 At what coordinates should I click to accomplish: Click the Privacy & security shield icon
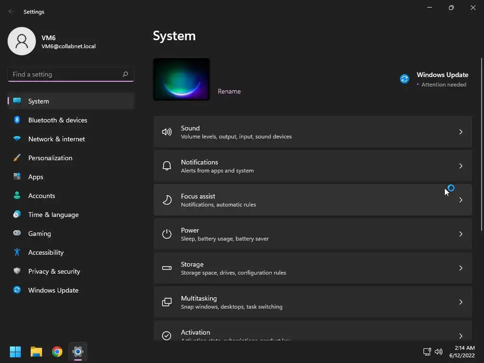coord(17,271)
